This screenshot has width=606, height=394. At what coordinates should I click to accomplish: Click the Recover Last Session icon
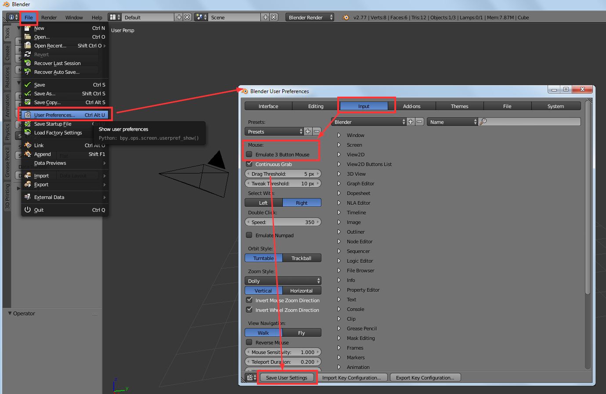(x=27, y=63)
